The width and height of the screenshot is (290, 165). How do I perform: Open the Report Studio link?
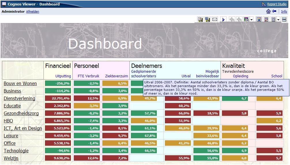(x=277, y=4)
